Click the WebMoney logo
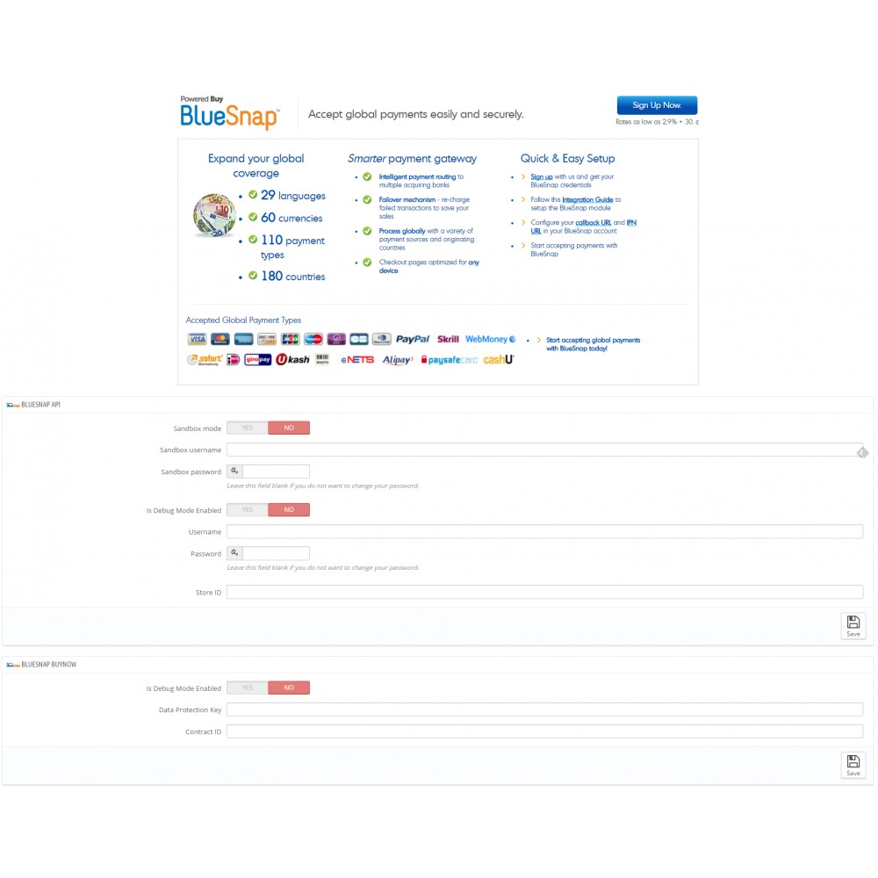Image resolution: width=878 pixels, height=878 pixels. point(491,339)
